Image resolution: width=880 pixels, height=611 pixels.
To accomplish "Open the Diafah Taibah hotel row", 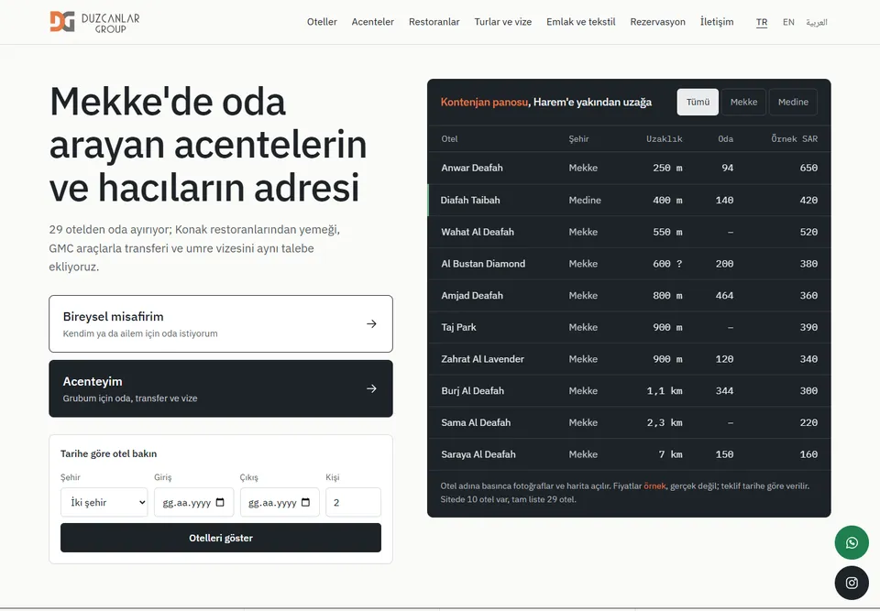I will coord(629,200).
